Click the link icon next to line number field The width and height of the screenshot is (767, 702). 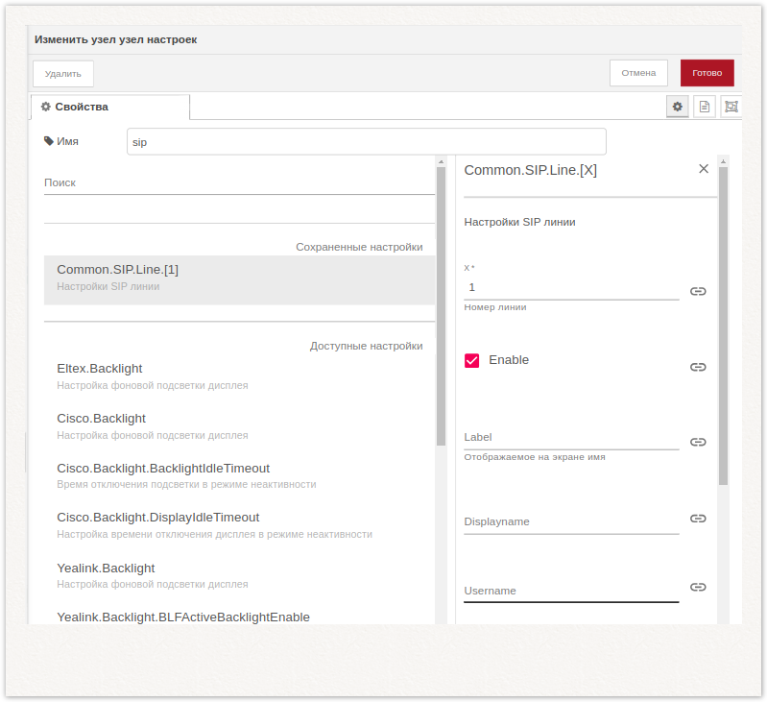698,291
